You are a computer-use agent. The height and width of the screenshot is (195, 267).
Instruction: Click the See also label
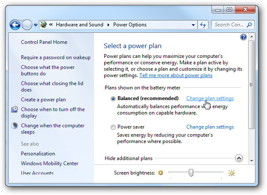click(x=30, y=144)
